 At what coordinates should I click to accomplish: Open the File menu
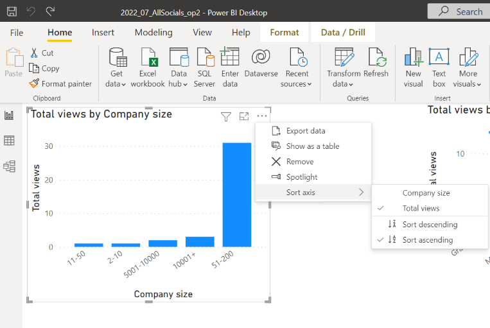17,33
